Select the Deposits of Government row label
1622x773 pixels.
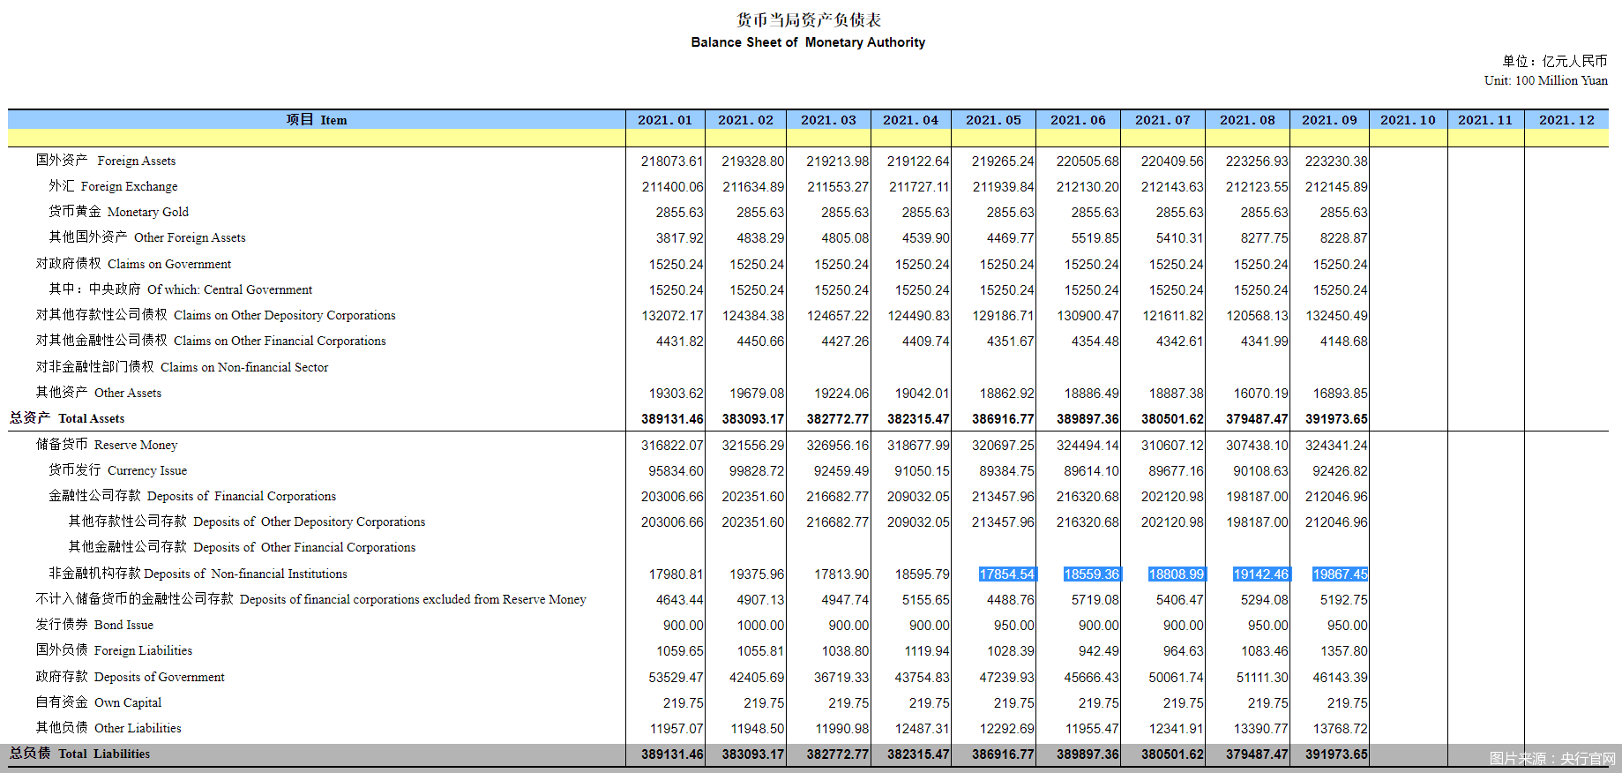pos(130,677)
